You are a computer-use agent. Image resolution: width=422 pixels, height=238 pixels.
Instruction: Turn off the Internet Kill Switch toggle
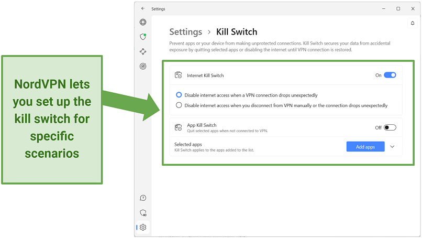click(390, 75)
